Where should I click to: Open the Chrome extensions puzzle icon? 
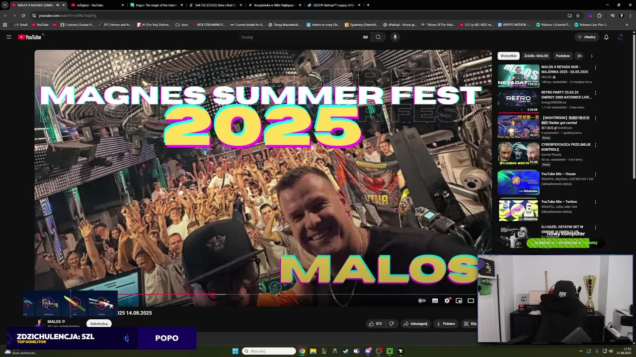599,15
